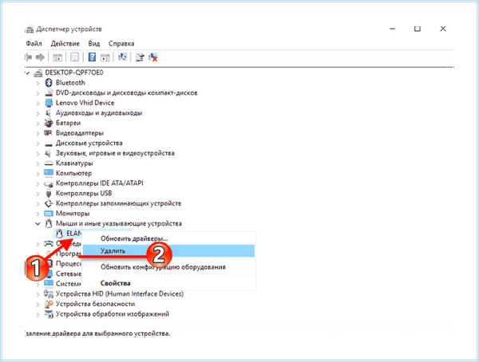Select the Устройства HID category icon

[x=49, y=294]
